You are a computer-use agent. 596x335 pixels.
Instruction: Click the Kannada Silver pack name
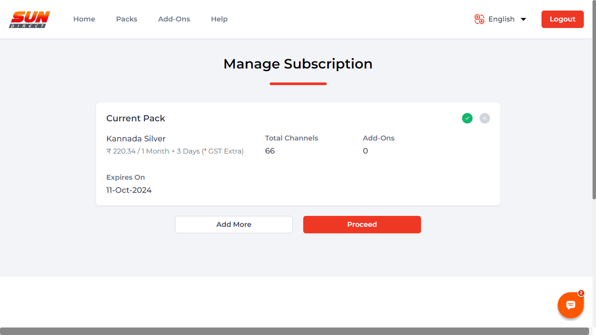(x=136, y=139)
